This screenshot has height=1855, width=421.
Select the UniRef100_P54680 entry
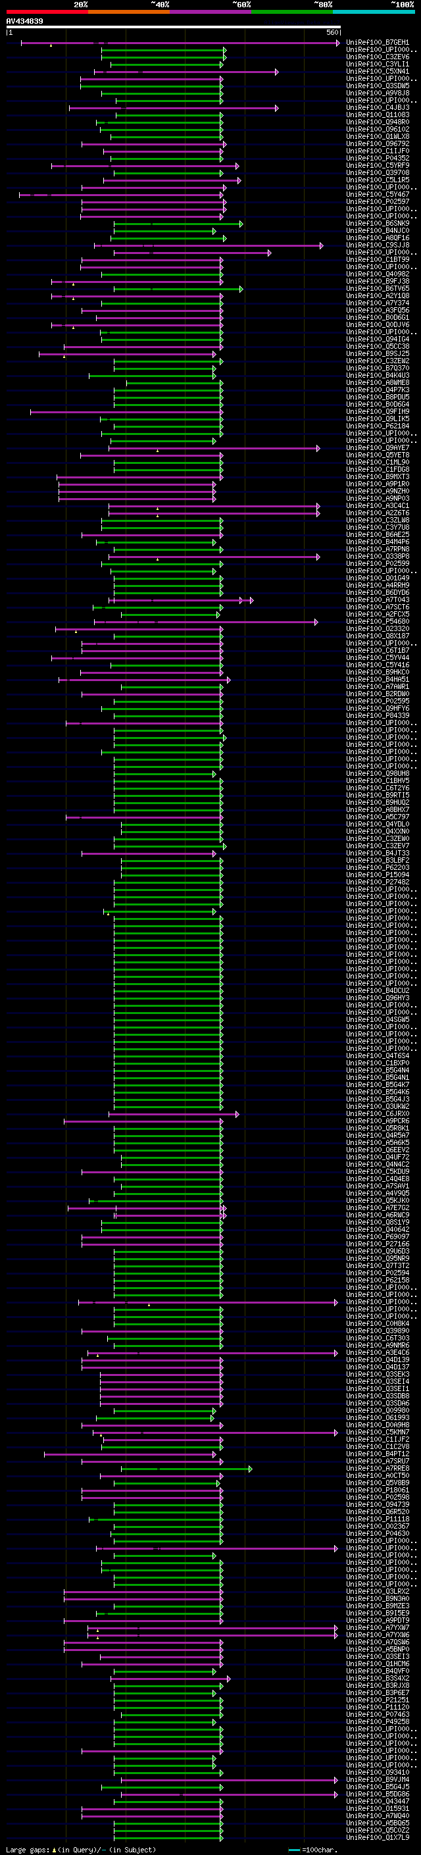(377, 621)
